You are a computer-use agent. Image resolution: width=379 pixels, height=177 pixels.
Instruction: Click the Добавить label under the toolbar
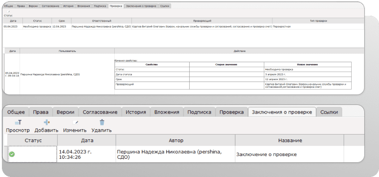click(46, 130)
